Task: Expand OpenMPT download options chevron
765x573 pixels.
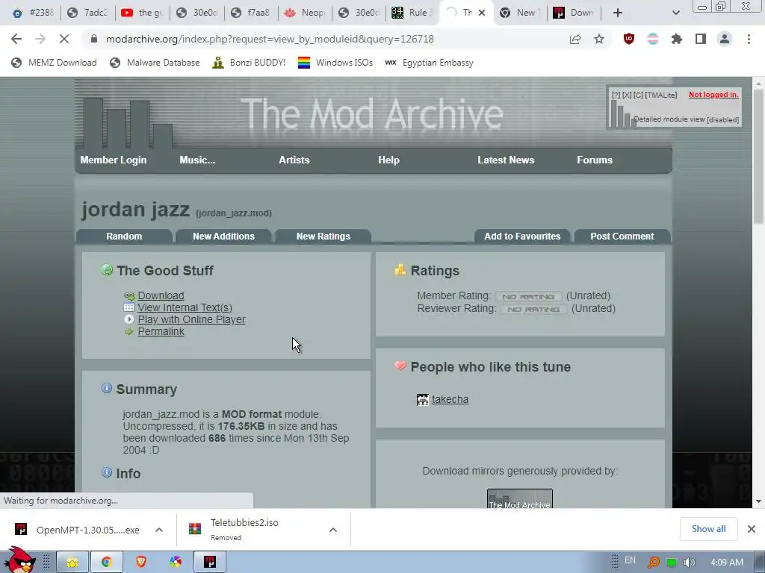Action: [x=159, y=530]
